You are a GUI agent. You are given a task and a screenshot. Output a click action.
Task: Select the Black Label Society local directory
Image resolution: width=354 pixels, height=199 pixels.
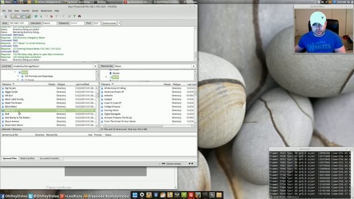pos(14,99)
